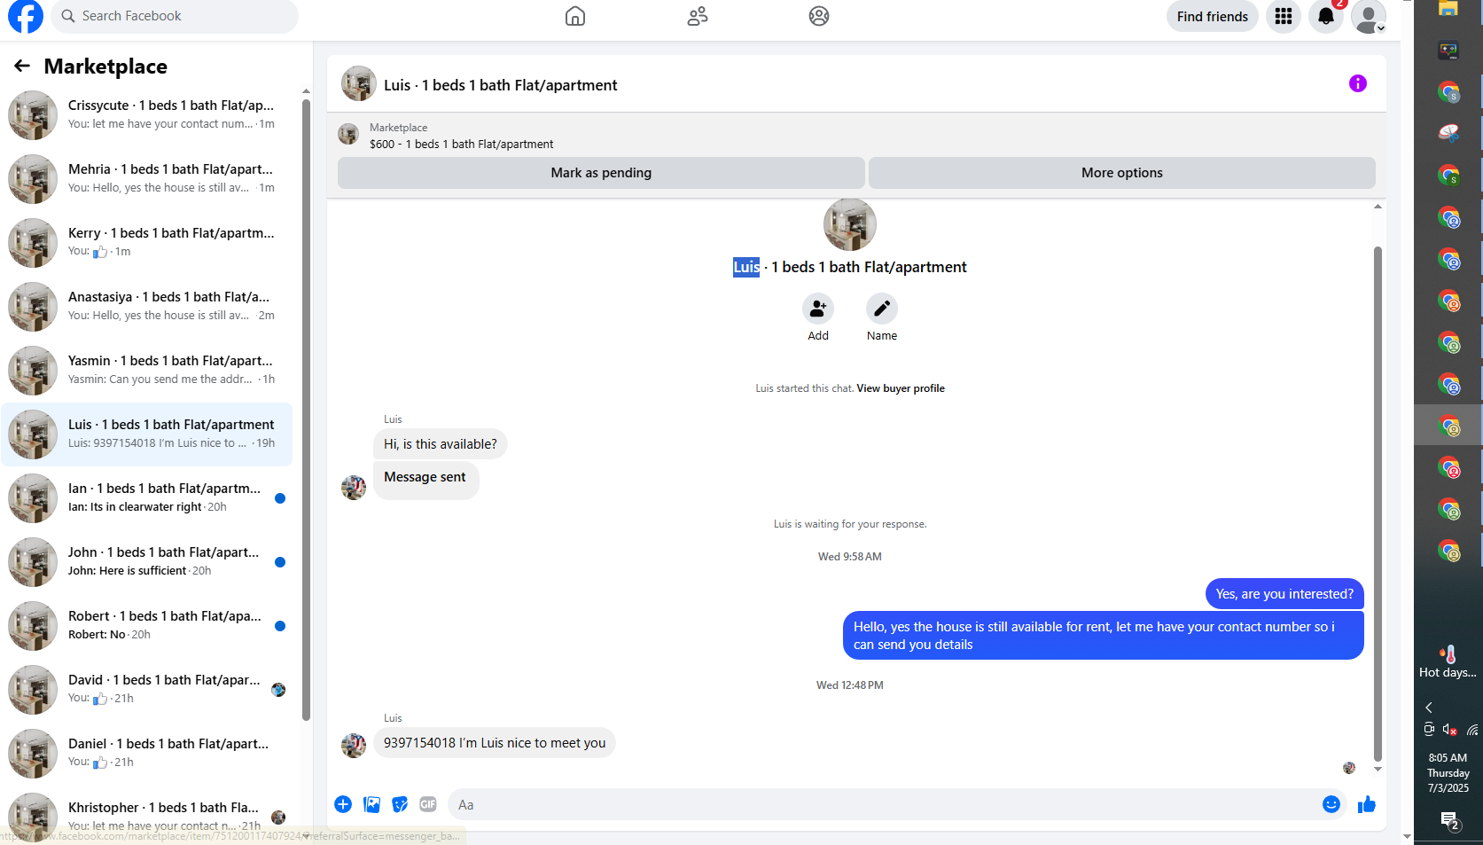Open Crissycute conversation
The height and width of the screenshot is (845, 1483).
click(147, 115)
